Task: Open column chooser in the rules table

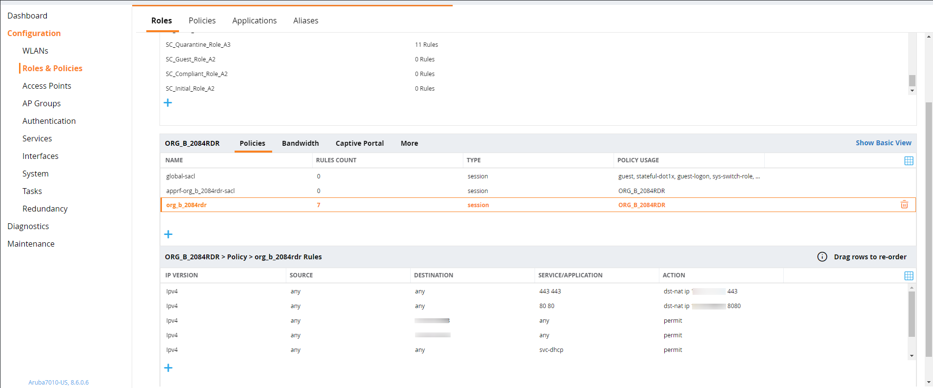Action: coord(909,276)
